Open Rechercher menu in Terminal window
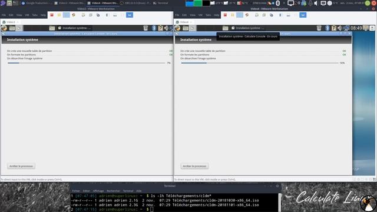The height and width of the screenshot is (212, 377). pyautogui.click(x=113, y=191)
